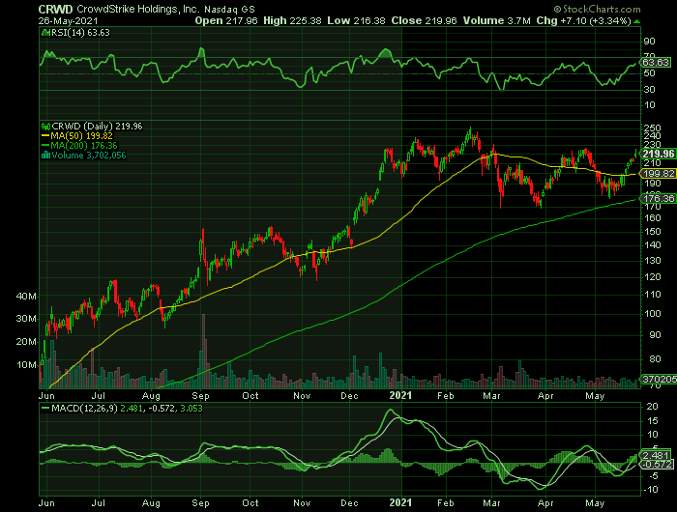Select the green MA(200) legend swatch
677x512 pixels.
tap(44, 146)
